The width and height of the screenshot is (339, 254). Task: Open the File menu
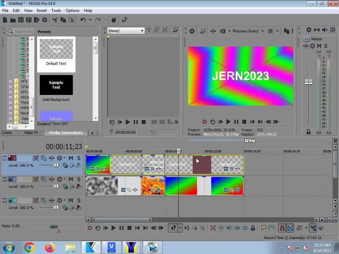point(5,10)
